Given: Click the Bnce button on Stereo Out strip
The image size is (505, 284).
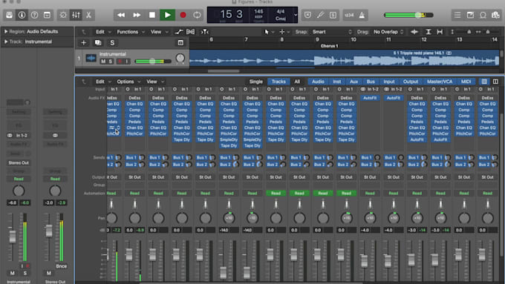Looking at the screenshot, I should tap(61, 266).
